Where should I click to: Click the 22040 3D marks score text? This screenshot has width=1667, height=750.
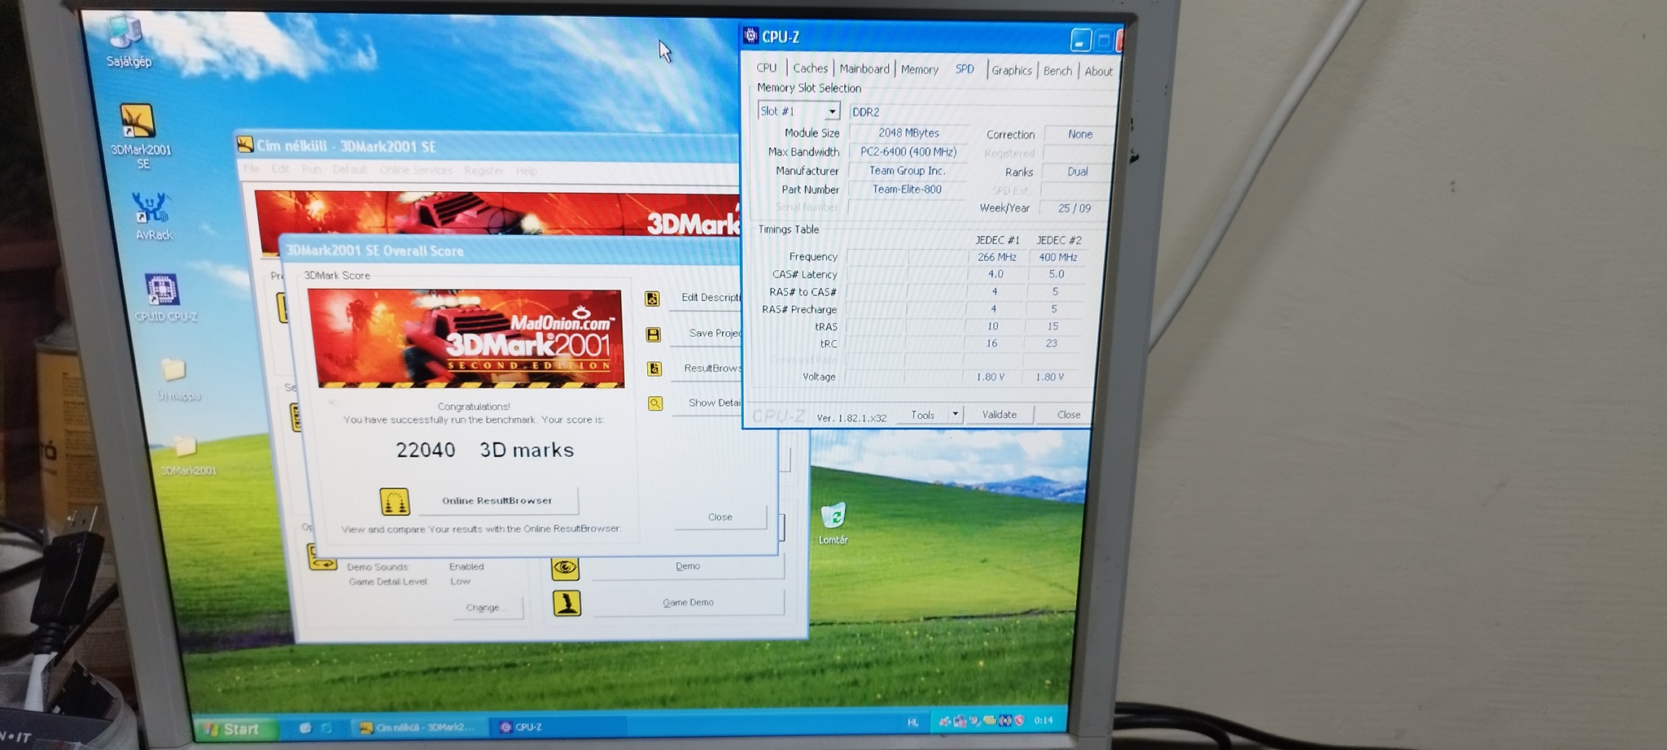tap(485, 450)
